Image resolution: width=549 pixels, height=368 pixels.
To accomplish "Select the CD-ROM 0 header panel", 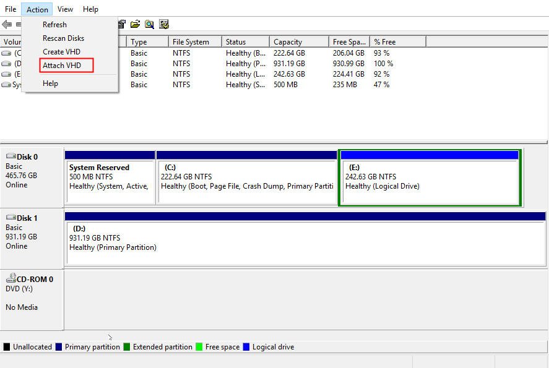I will pyautogui.click(x=32, y=300).
